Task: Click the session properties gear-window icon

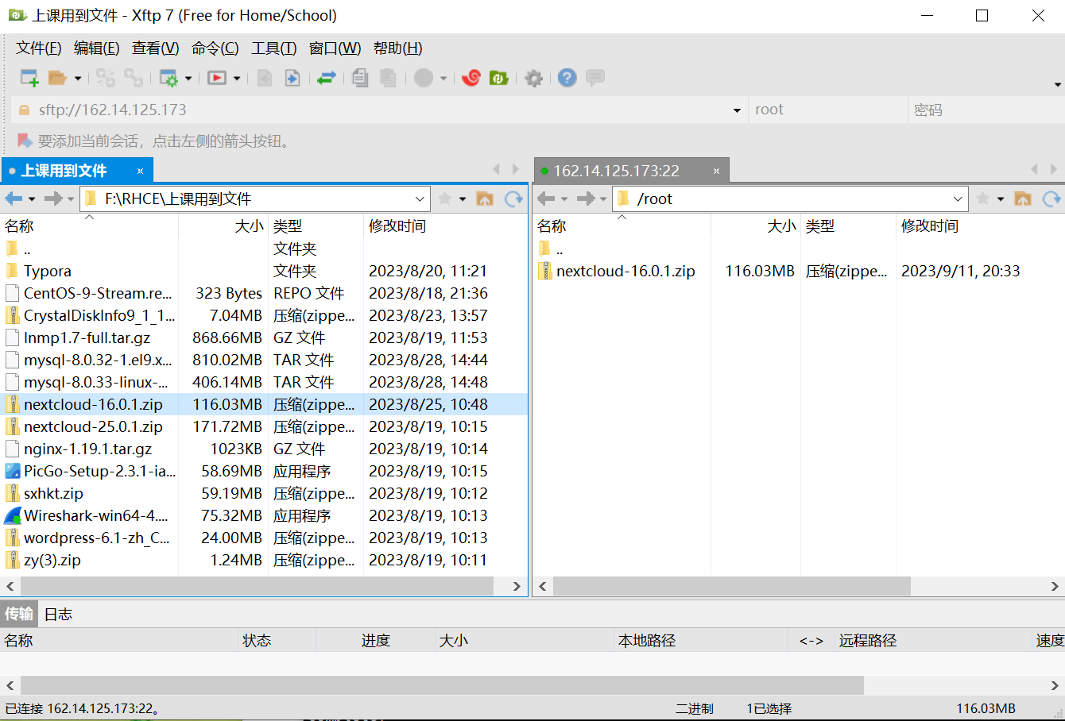Action: pyautogui.click(x=168, y=78)
